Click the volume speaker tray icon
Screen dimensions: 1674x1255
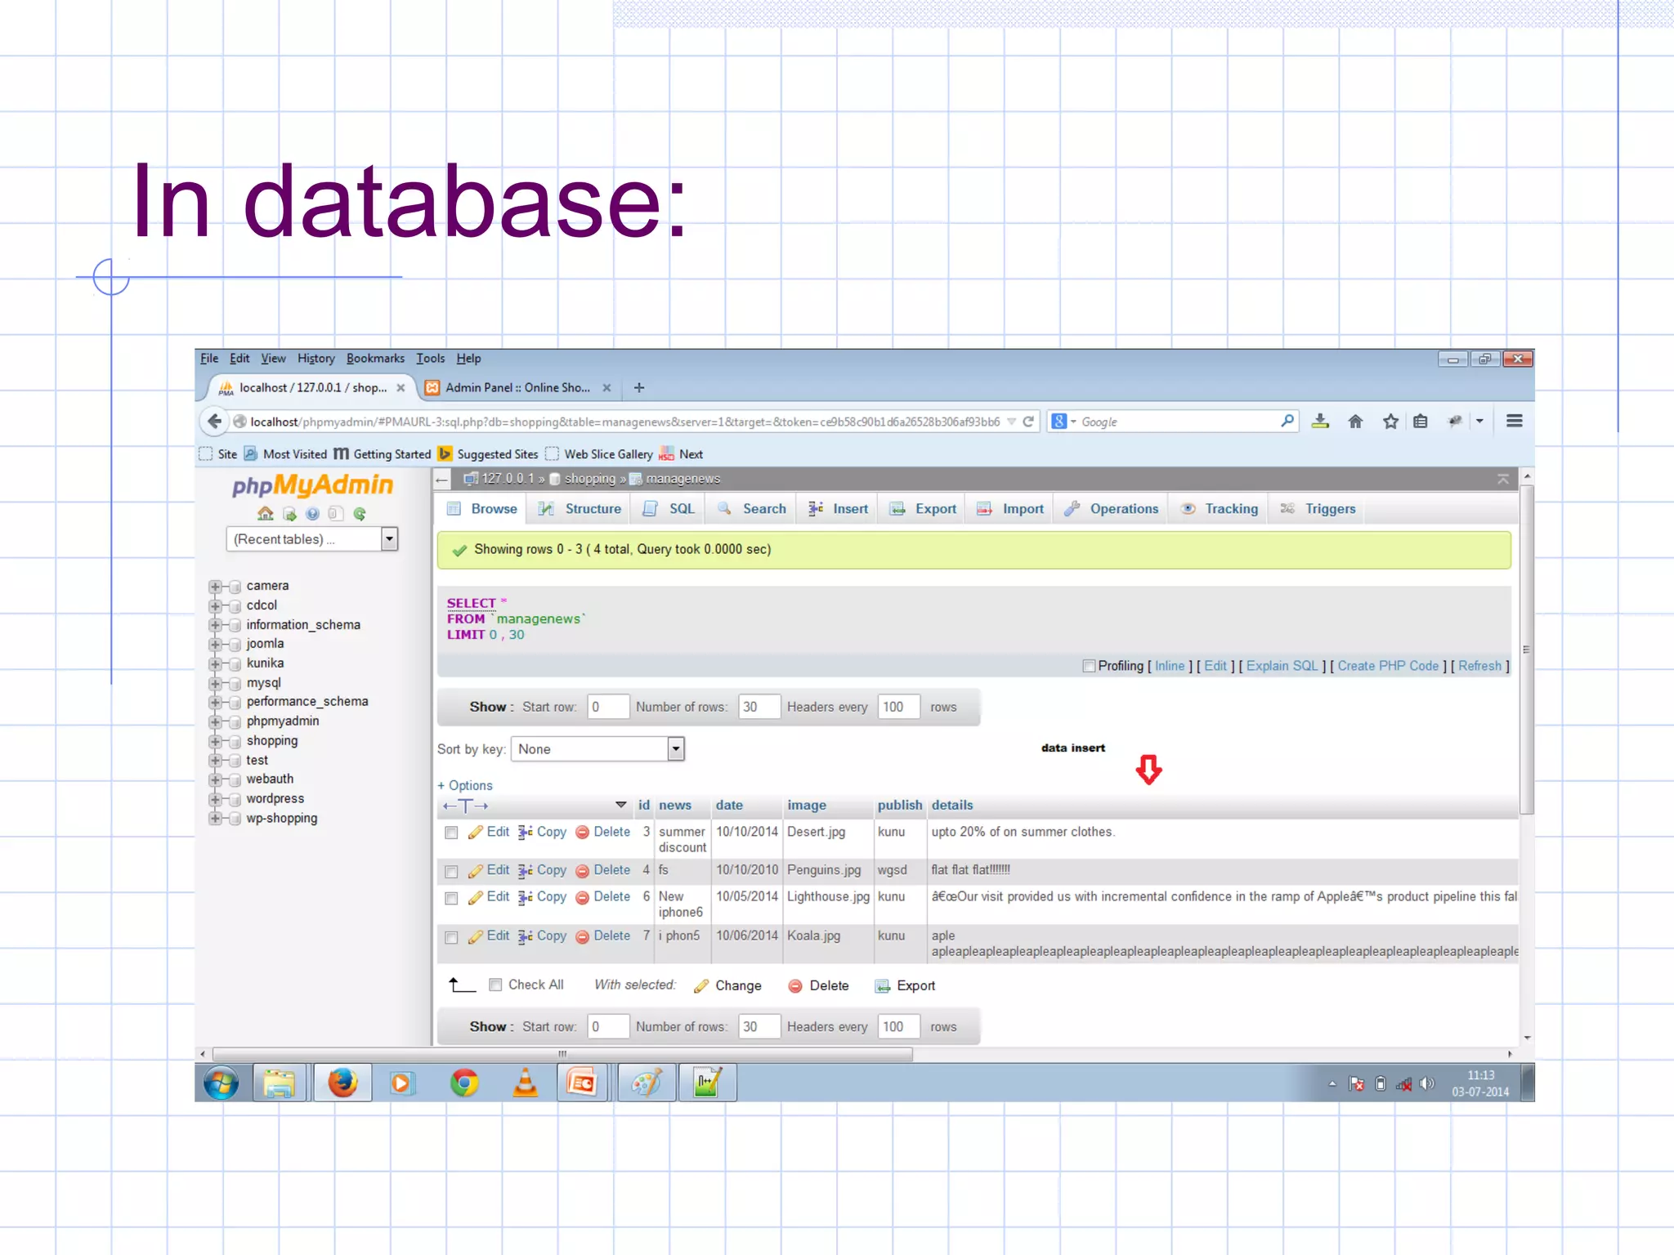(x=1427, y=1083)
